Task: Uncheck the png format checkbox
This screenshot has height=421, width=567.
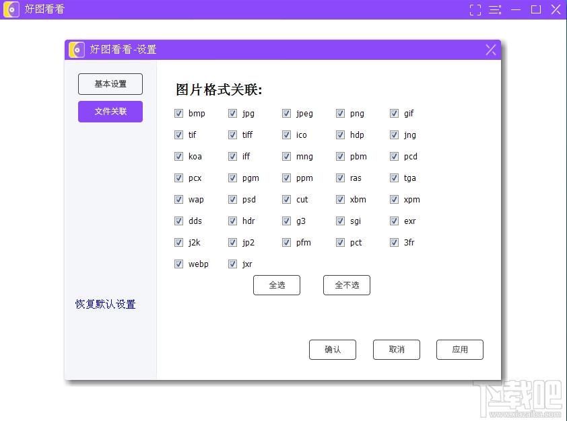Action: tap(340, 114)
